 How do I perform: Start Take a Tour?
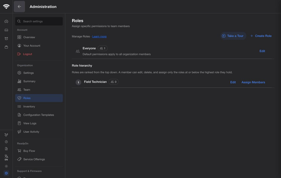(x=233, y=36)
